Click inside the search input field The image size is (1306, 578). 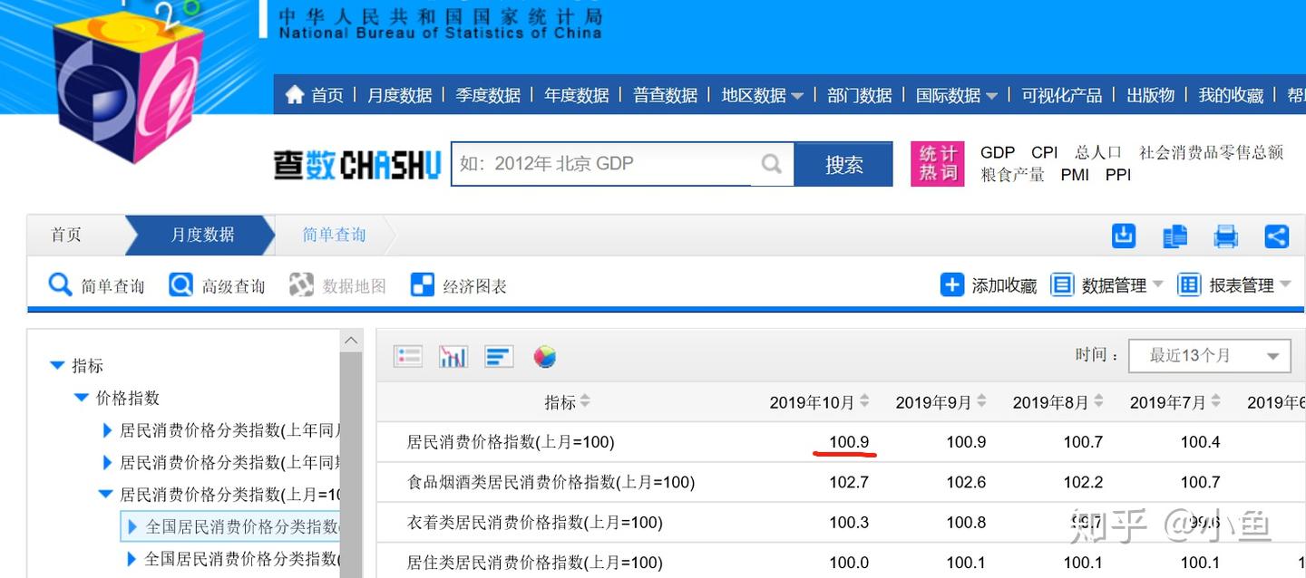click(x=617, y=164)
